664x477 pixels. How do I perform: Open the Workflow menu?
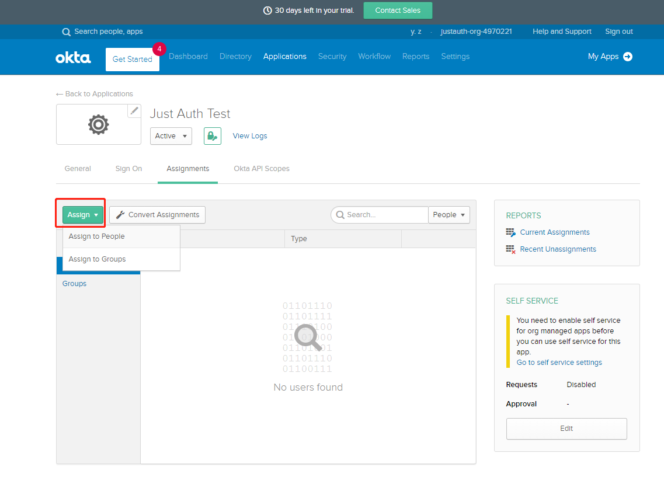coord(374,57)
